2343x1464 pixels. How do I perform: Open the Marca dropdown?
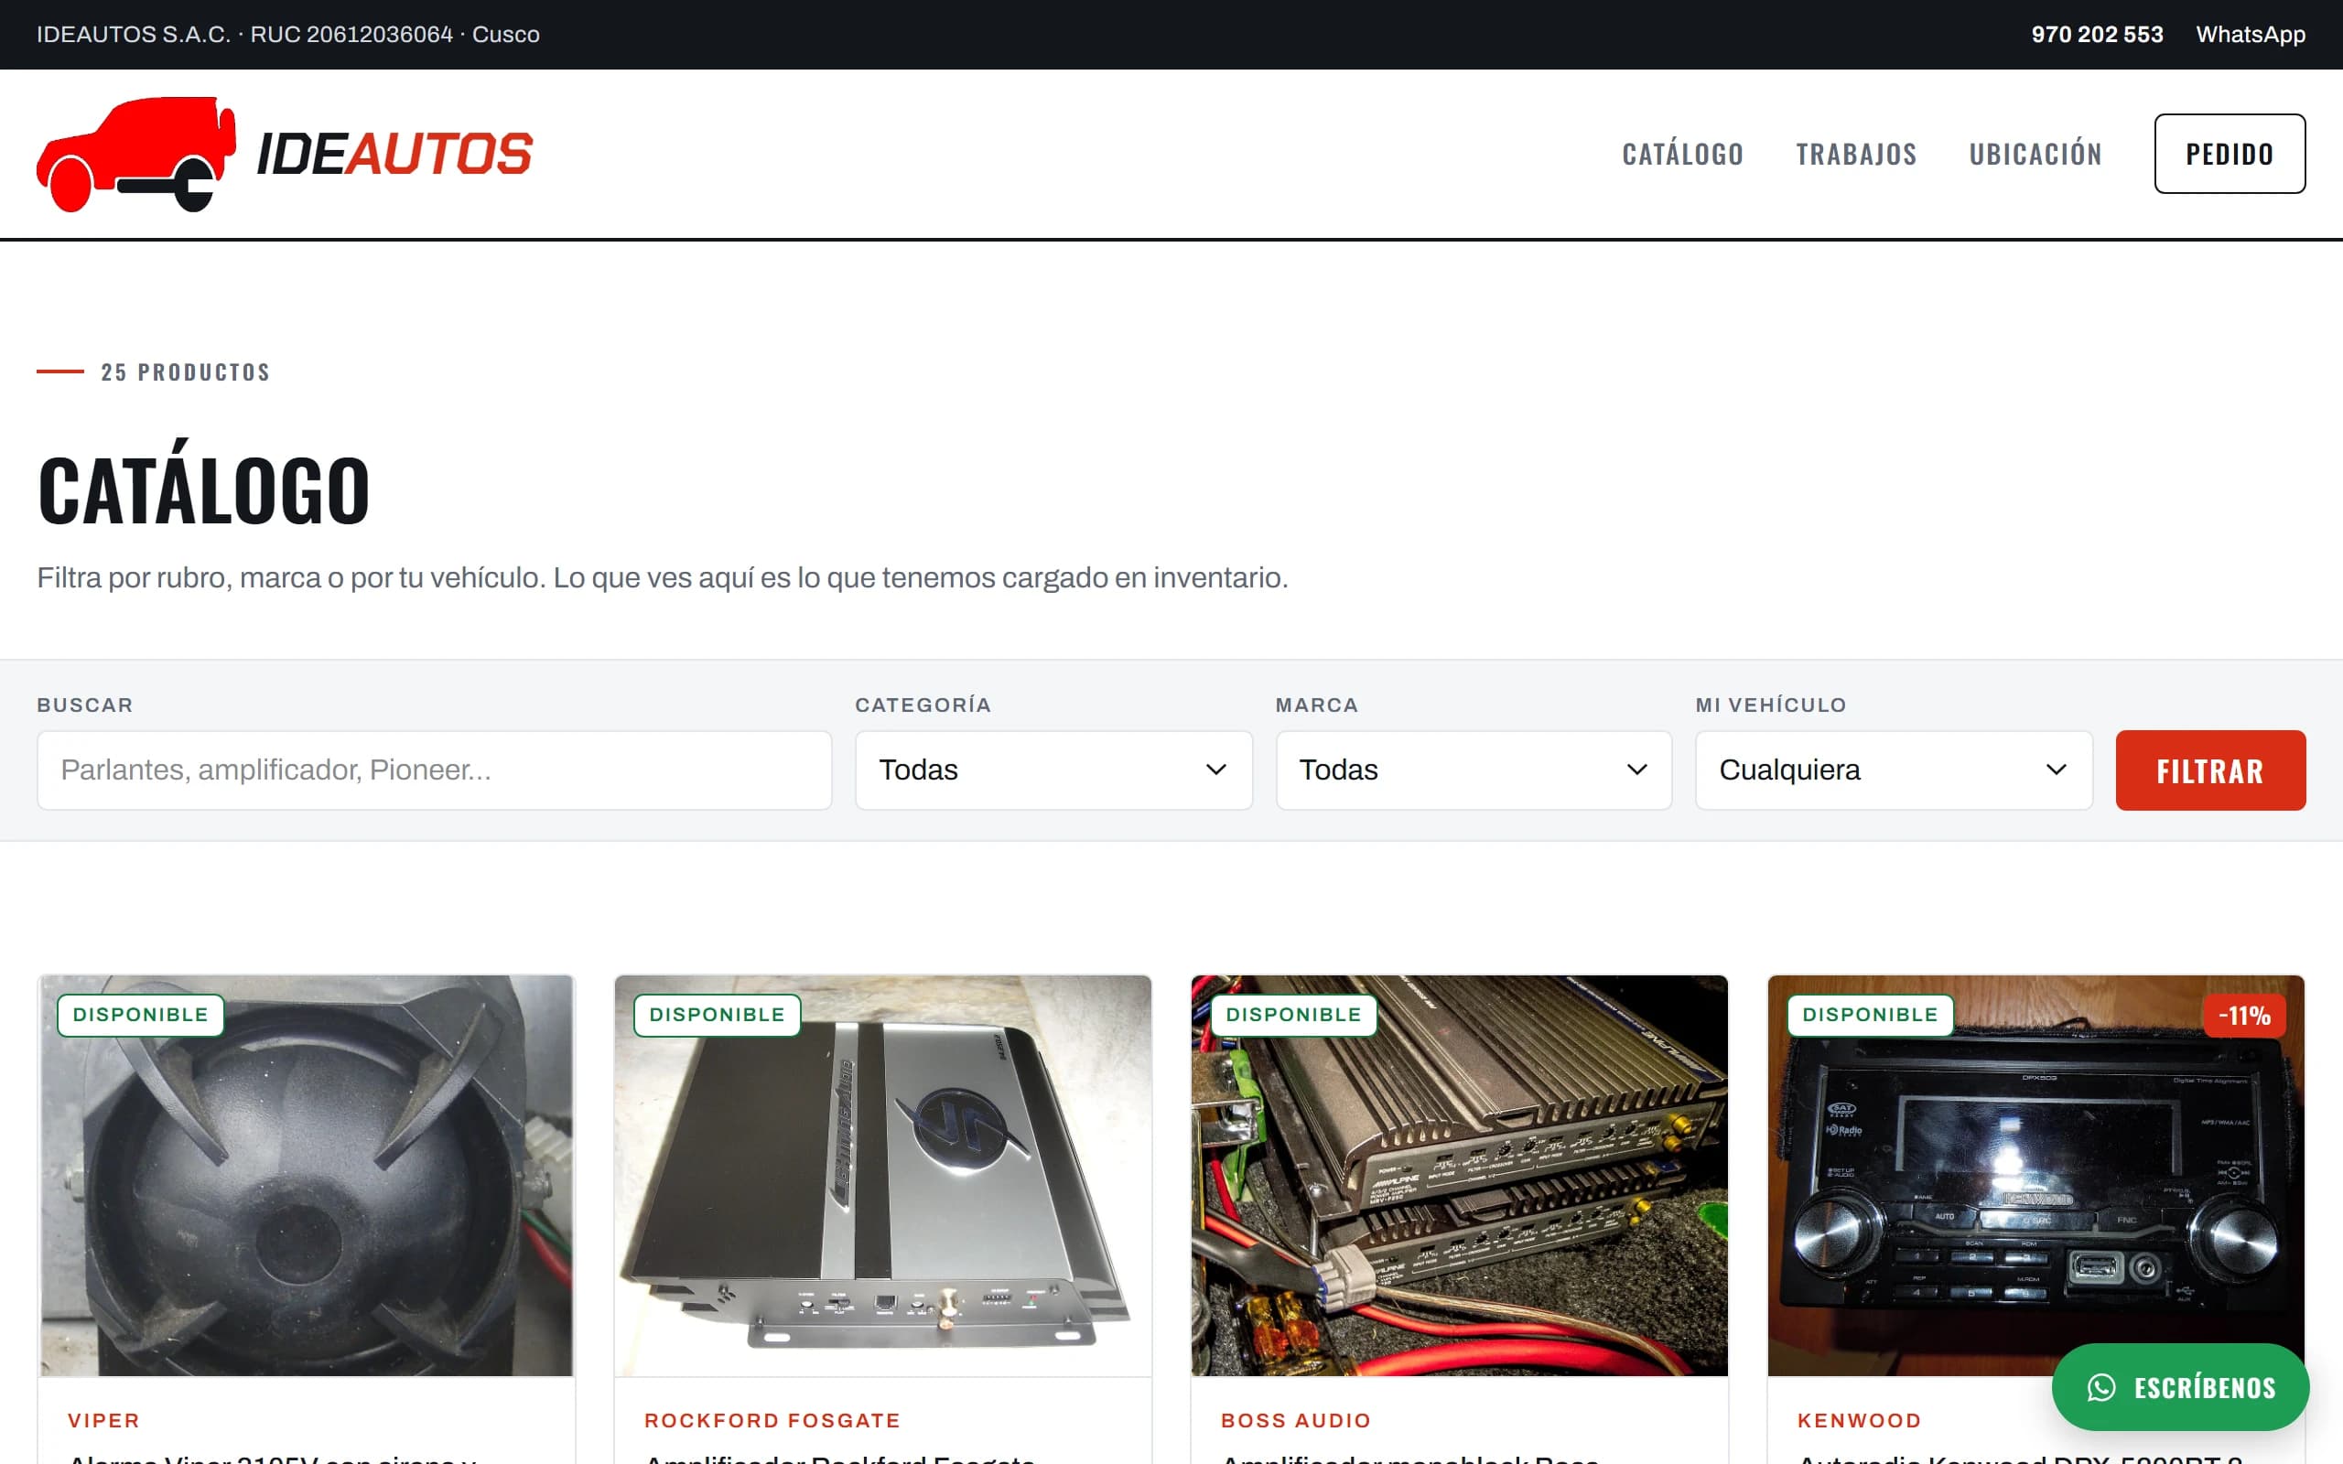pos(1474,770)
